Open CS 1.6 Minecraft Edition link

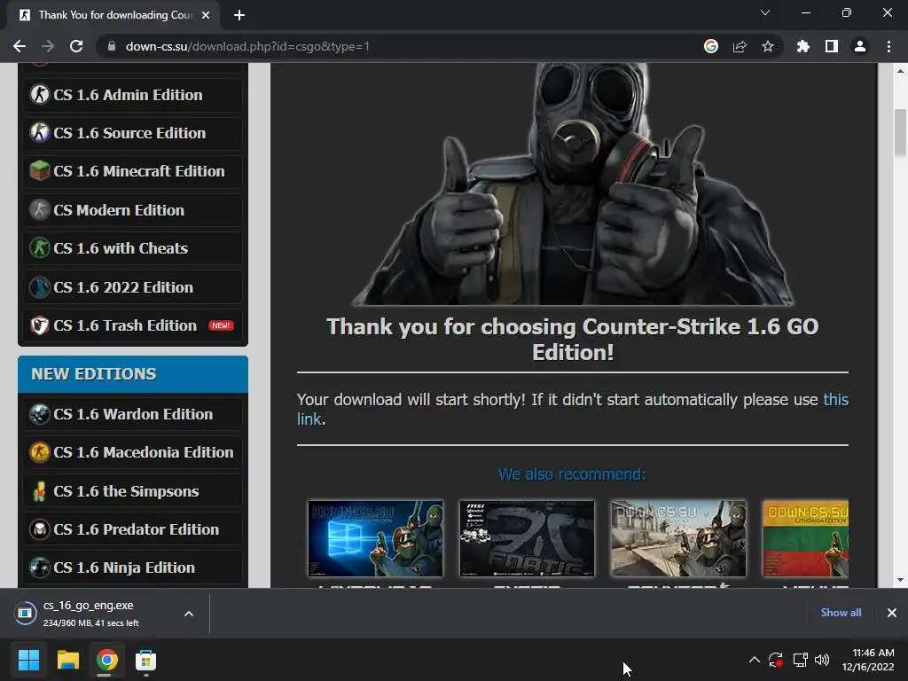click(139, 171)
